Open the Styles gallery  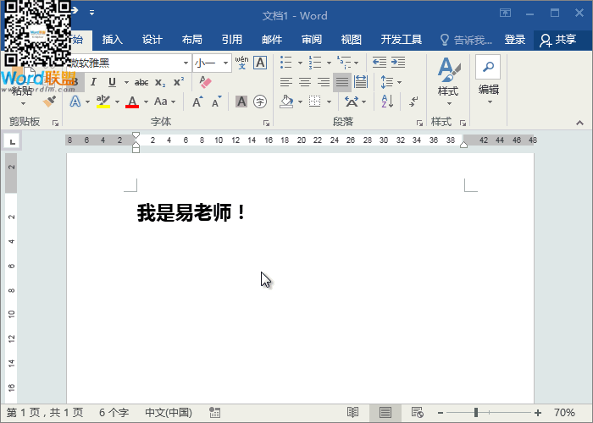click(448, 81)
